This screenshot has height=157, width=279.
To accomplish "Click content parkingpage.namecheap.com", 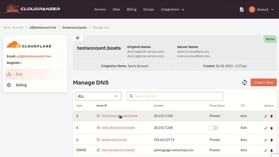I will point(174,150).
